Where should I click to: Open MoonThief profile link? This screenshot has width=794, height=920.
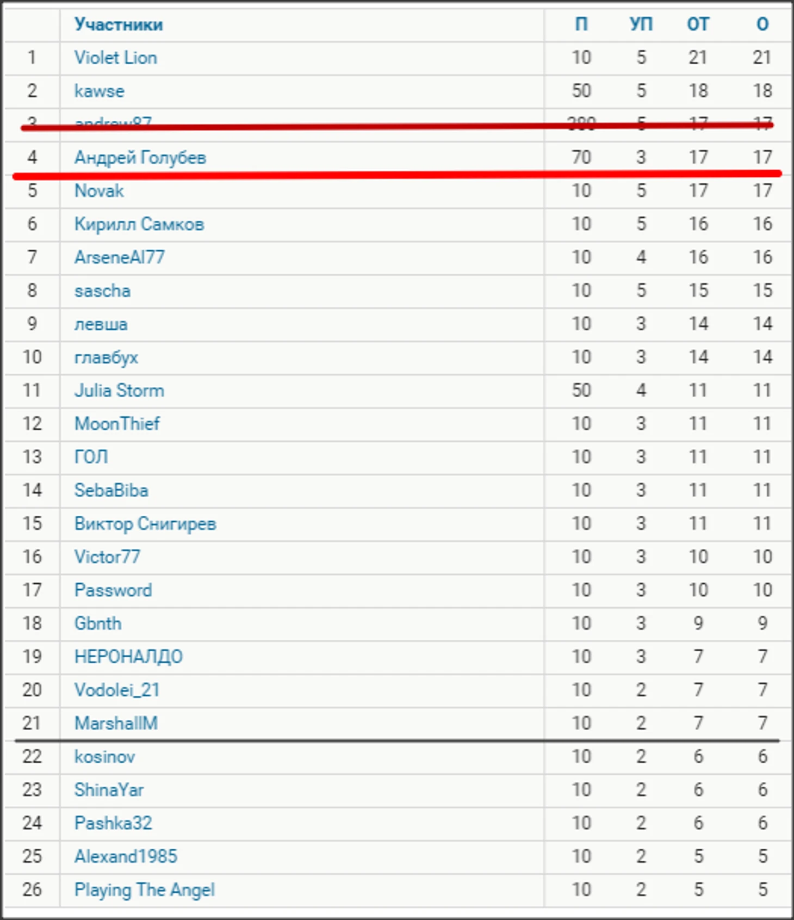pos(117,424)
